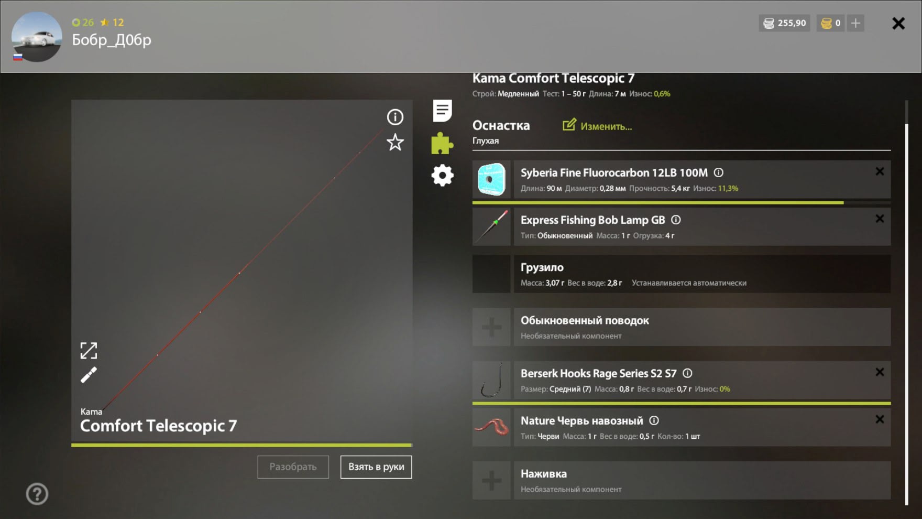
Task: Click the bobber float thumbnail
Action: [x=491, y=226]
